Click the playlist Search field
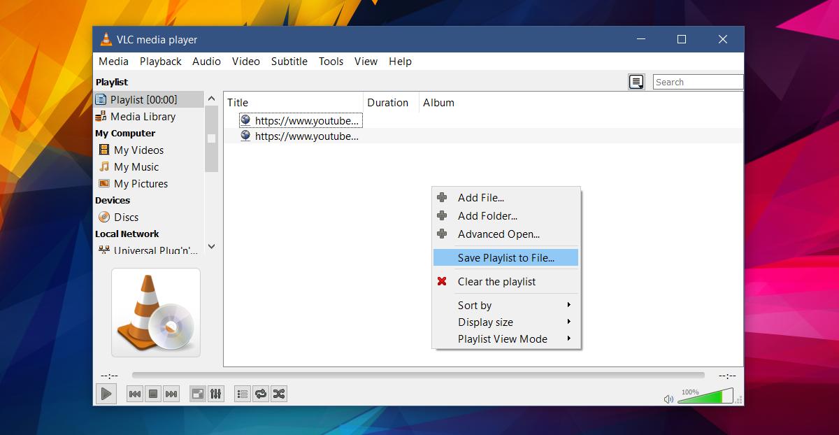The width and height of the screenshot is (839, 435). pos(698,82)
